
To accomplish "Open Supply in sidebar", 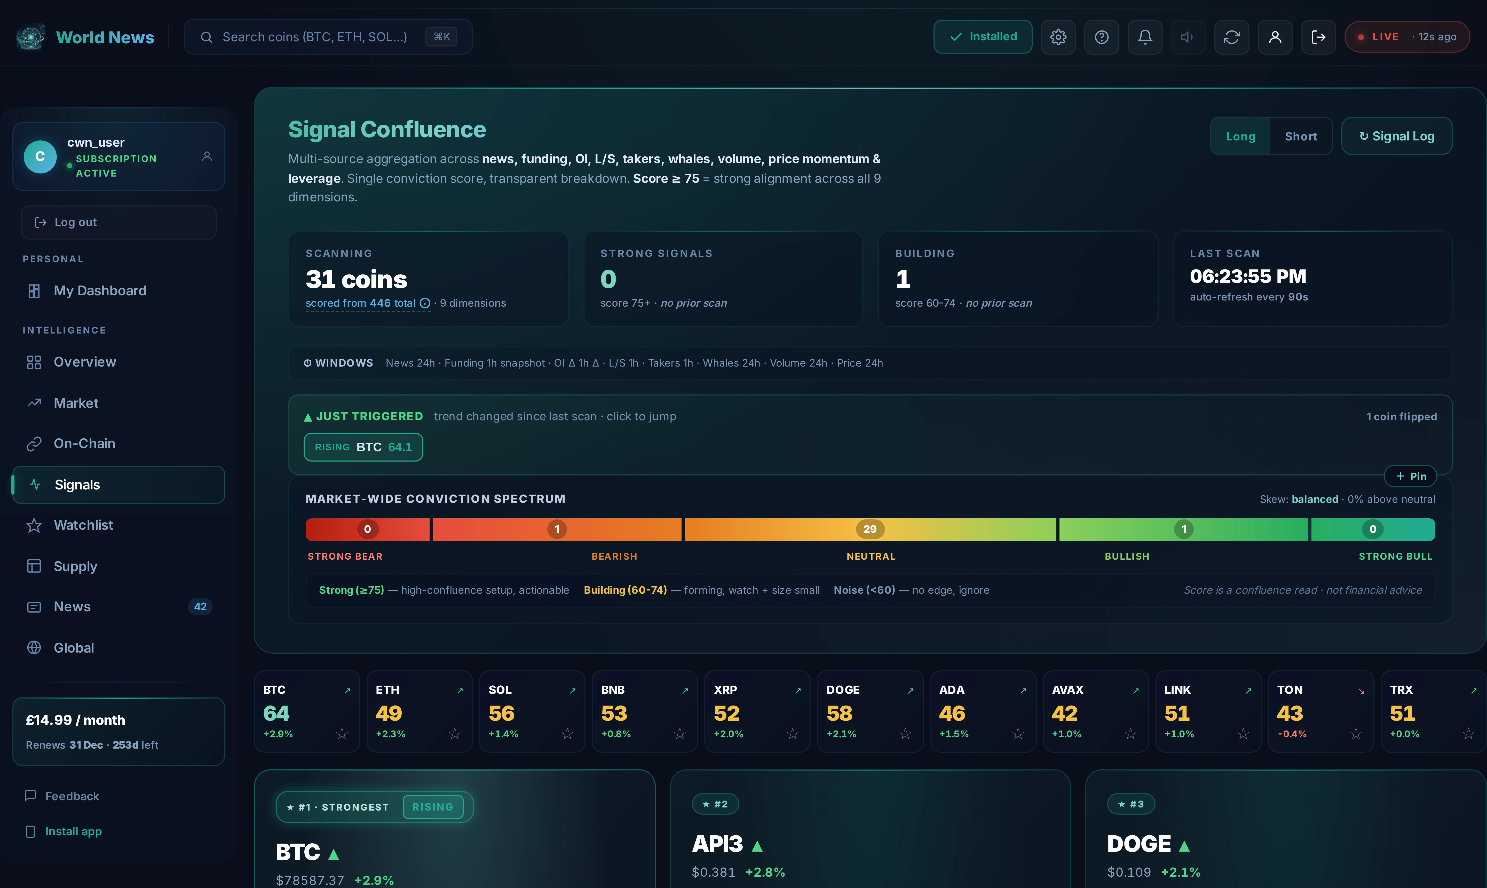I will 118,566.
